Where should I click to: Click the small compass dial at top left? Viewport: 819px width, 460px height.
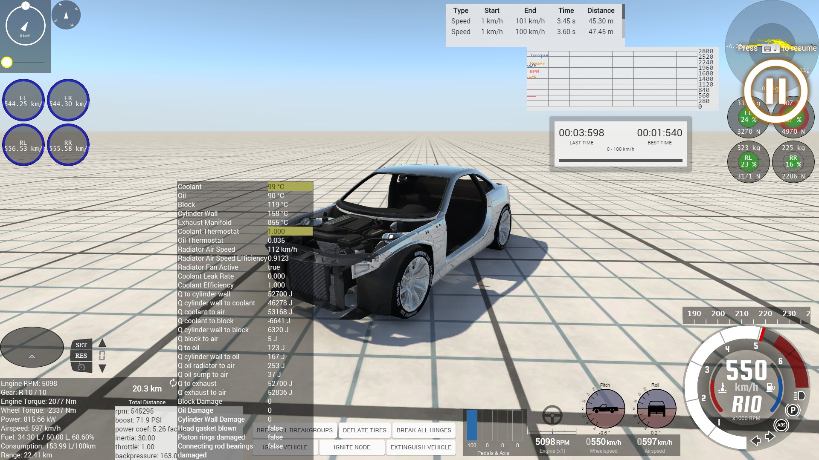(66, 15)
